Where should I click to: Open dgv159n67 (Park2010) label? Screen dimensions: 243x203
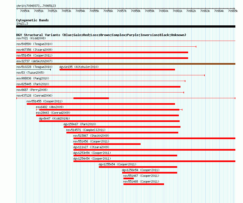pyautogui.click(x=80, y=124)
